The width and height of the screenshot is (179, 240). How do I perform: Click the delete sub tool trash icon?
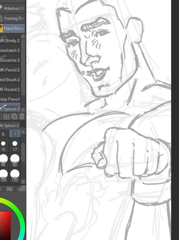(22, 116)
